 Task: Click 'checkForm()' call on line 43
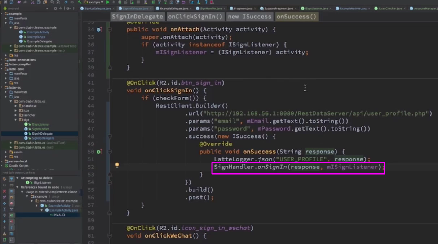pos(176,98)
